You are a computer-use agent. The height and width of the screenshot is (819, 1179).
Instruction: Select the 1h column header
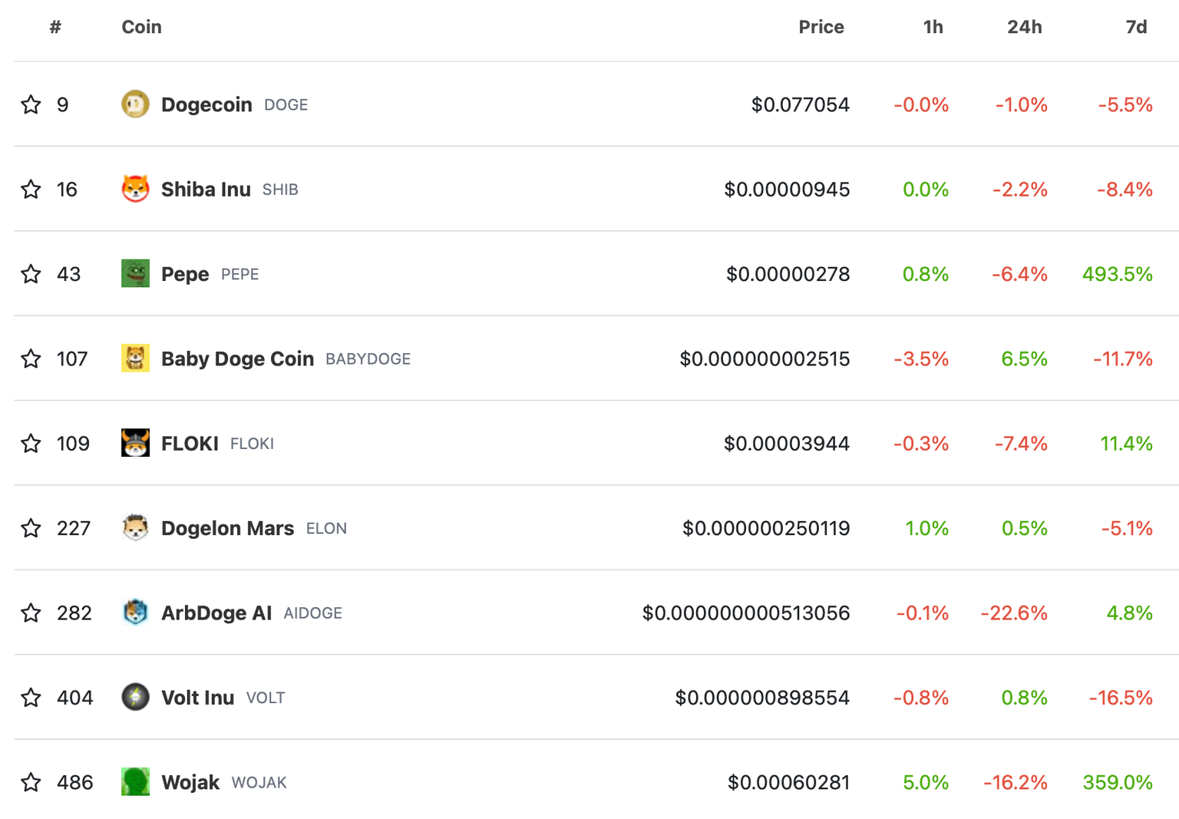click(933, 27)
